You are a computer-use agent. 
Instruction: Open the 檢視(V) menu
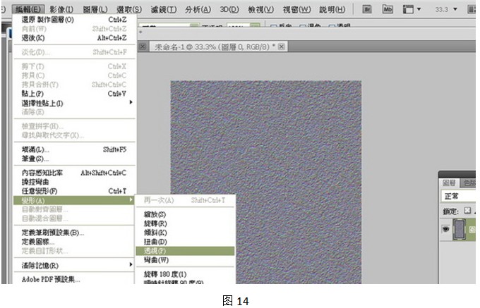pyautogui.click(x=260, y=9)
